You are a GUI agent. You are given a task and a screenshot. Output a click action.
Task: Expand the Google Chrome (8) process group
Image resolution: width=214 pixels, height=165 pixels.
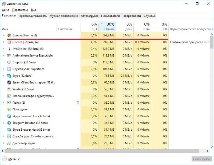(x=3, y=35)
